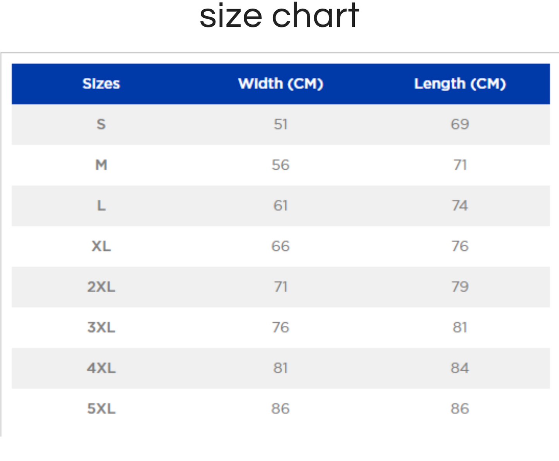Click width value 51 for size S
559x461 pixels.
(280, 124)
